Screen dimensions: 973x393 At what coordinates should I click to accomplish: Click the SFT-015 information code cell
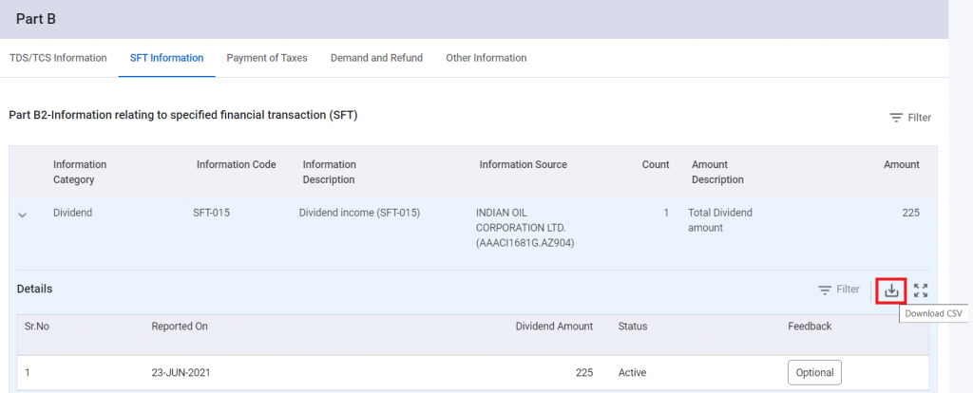pos(211,213)
